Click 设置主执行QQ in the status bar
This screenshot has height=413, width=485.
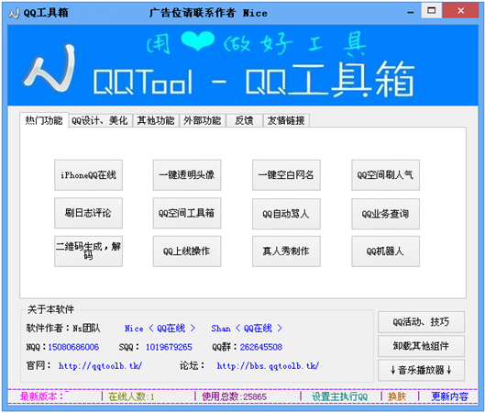tap(339, 396)
